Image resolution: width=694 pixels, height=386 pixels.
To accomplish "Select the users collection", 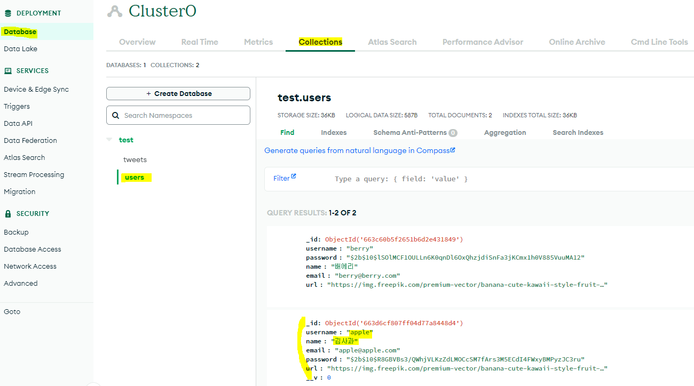I will click(x=135, y=177).
